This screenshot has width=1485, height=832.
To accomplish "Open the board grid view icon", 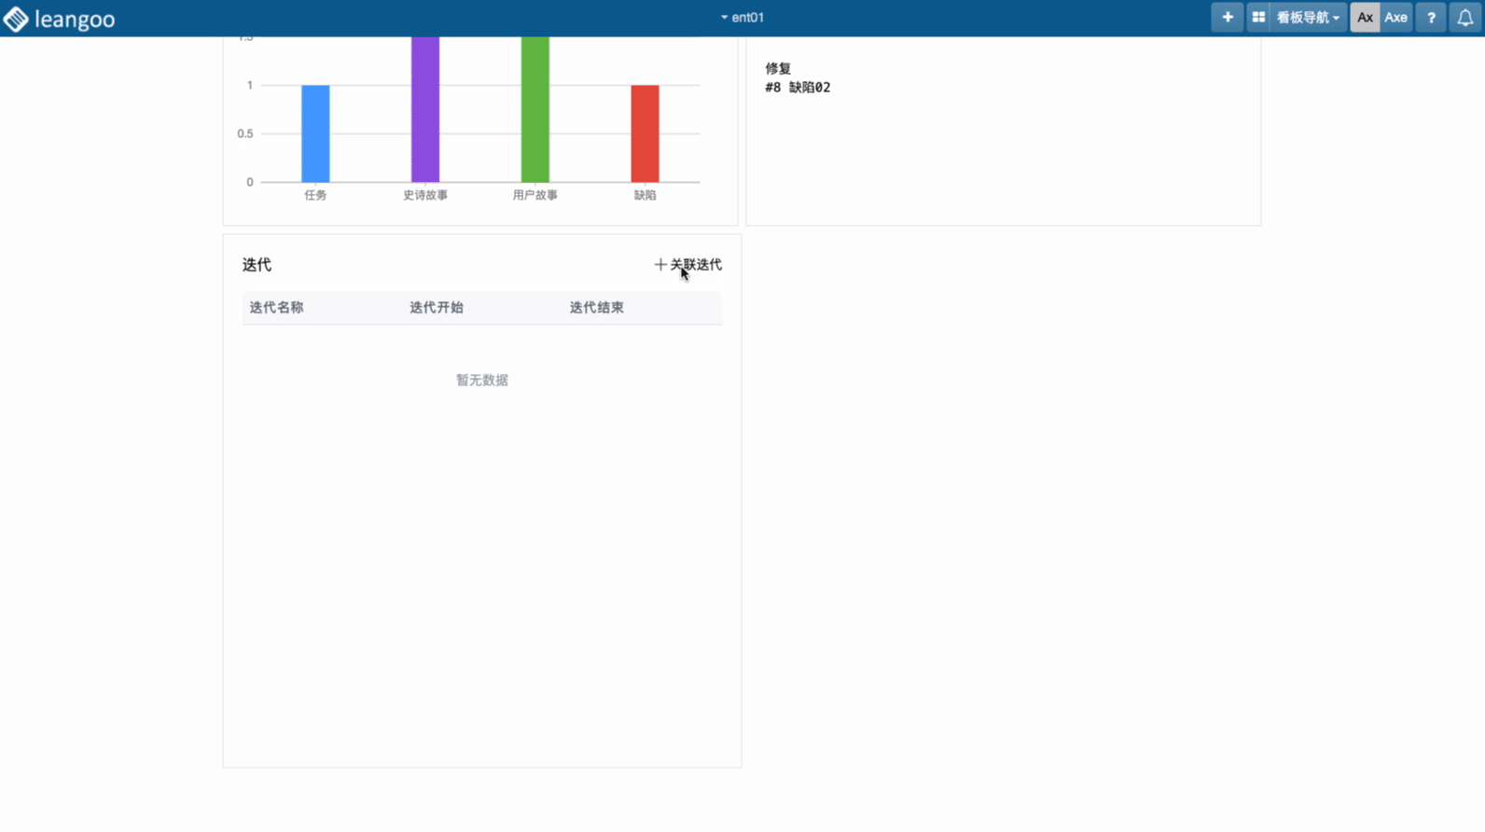I will pyautogui.click(x=1258, y=18).
